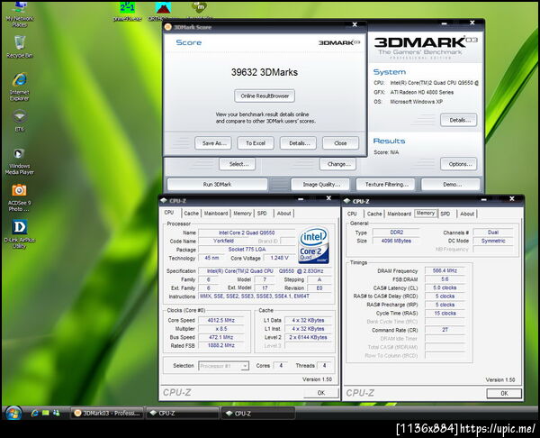Open Mainboard tab in left CPU-Z
This screenshot has height=438, width=540.
[216, 214]
